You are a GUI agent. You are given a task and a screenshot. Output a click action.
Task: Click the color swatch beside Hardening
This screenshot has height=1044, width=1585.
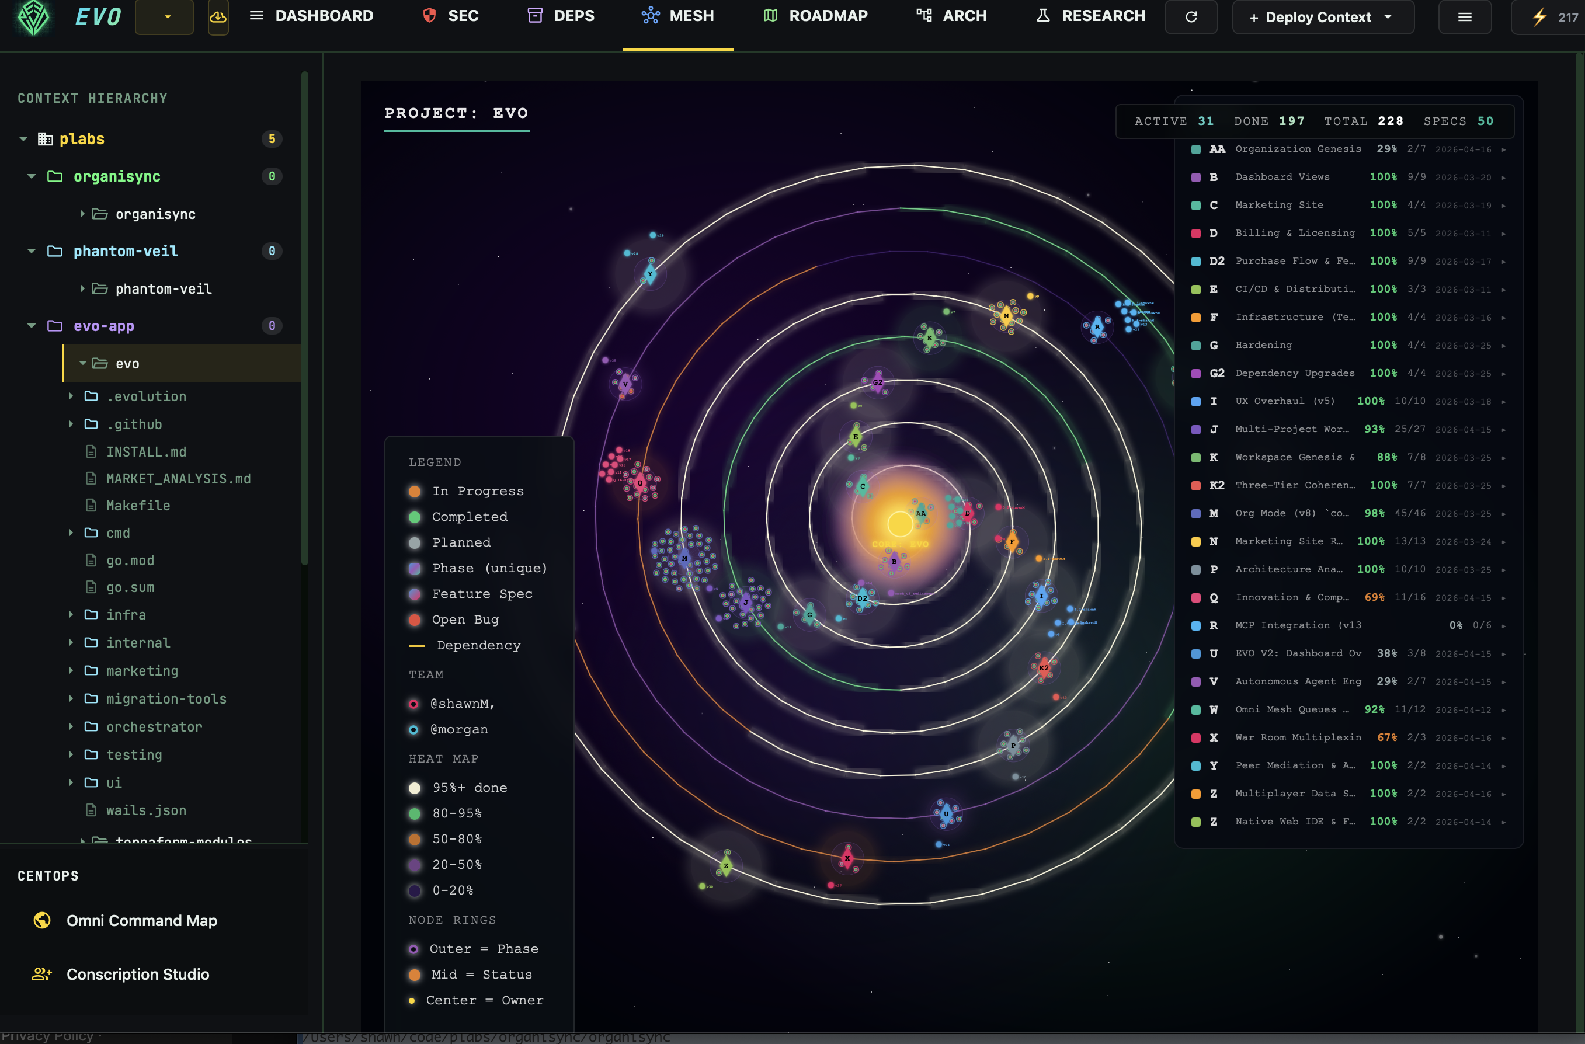pyautogui.click(x=1195, y=346)
